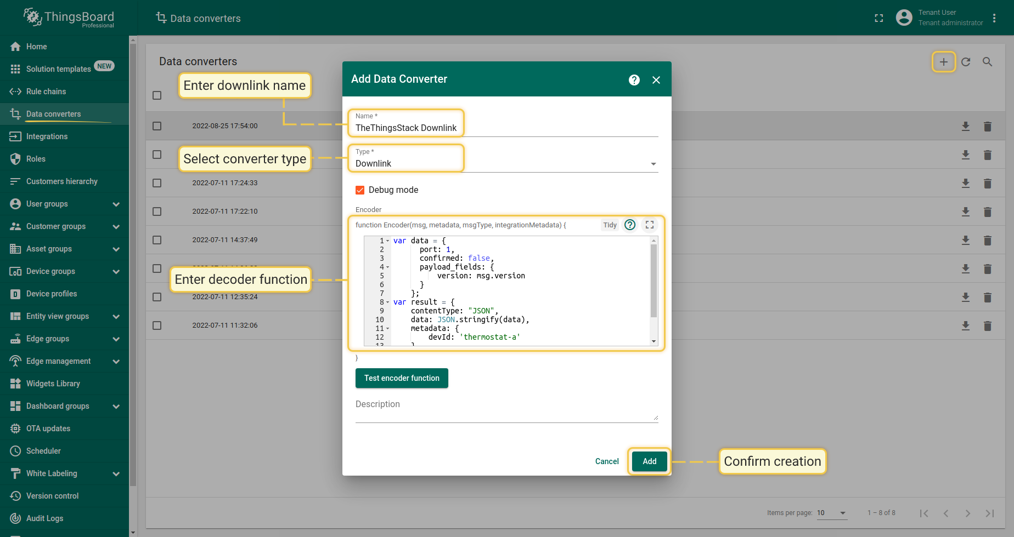Screen dimensions: 1014x537
Task: Expand User groups in sidebar
Action: coord(116,204)
